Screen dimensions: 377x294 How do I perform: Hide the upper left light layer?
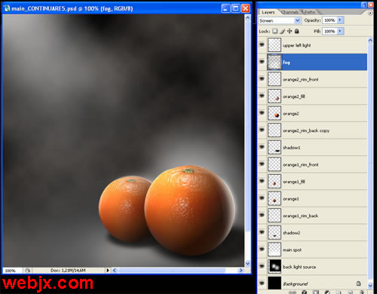point(262,44)
